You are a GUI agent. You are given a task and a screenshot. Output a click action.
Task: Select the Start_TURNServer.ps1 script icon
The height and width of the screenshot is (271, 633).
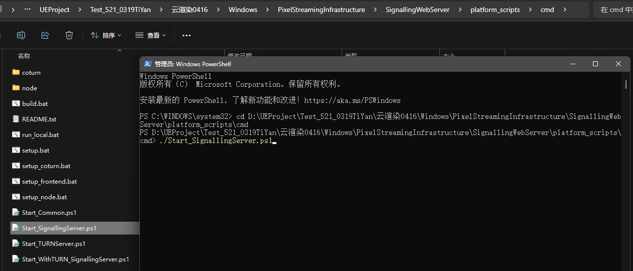click(16, 243)
